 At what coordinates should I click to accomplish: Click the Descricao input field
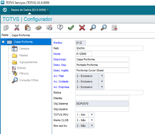(x=102, y=59)
